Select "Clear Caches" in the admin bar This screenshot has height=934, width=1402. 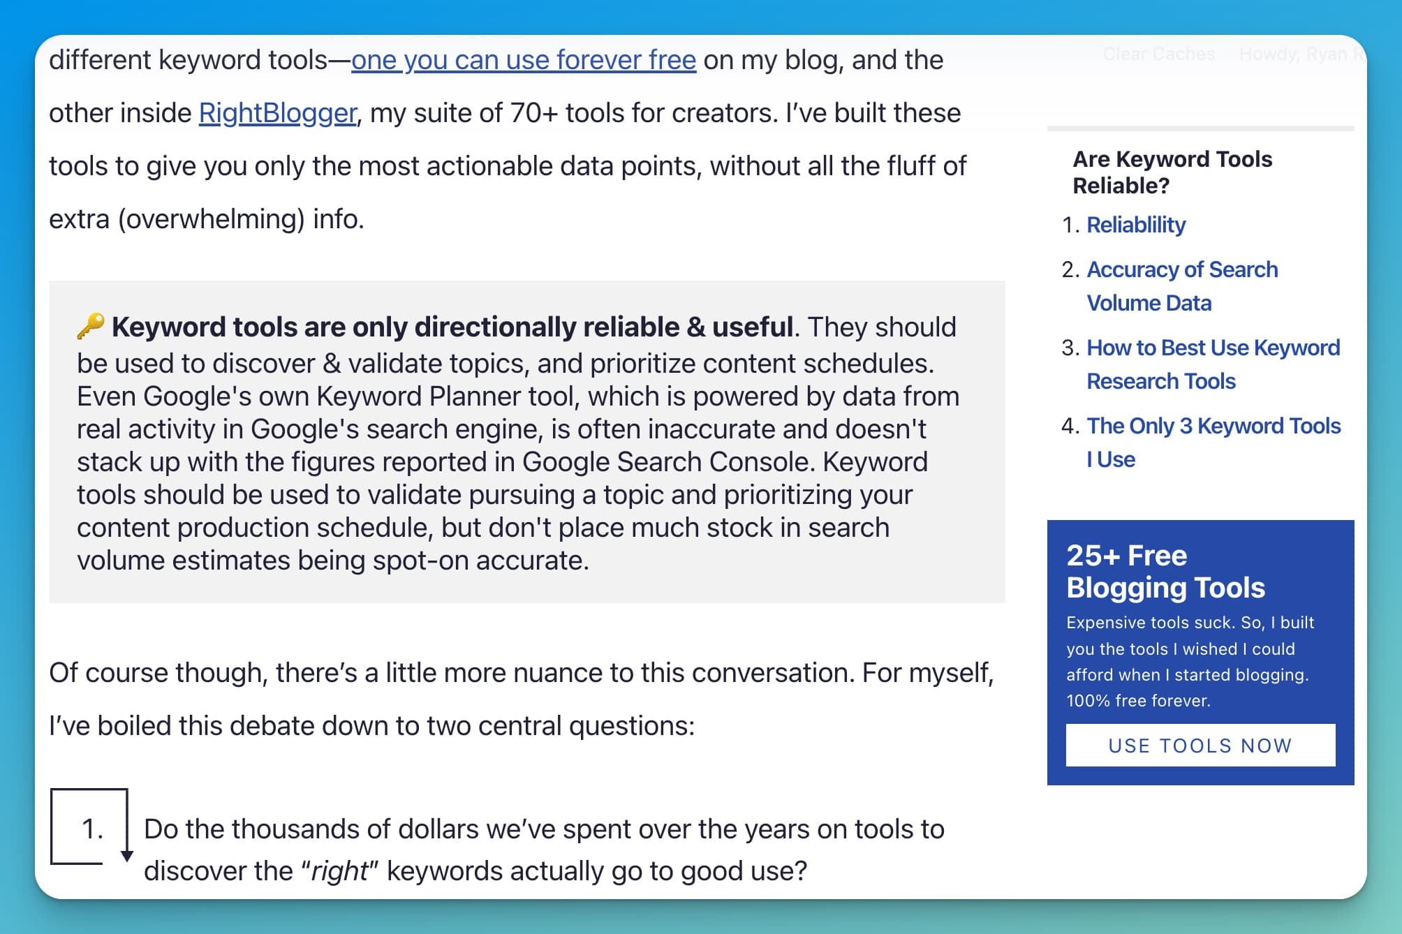coord(1158,54)
